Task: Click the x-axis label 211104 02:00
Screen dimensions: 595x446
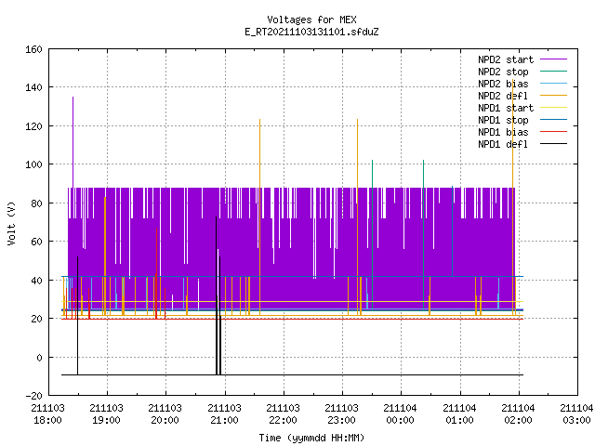Action: (x=519, y=414)
